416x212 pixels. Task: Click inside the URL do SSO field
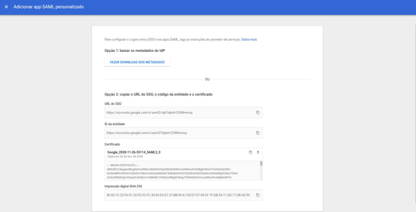click(179, 112)
